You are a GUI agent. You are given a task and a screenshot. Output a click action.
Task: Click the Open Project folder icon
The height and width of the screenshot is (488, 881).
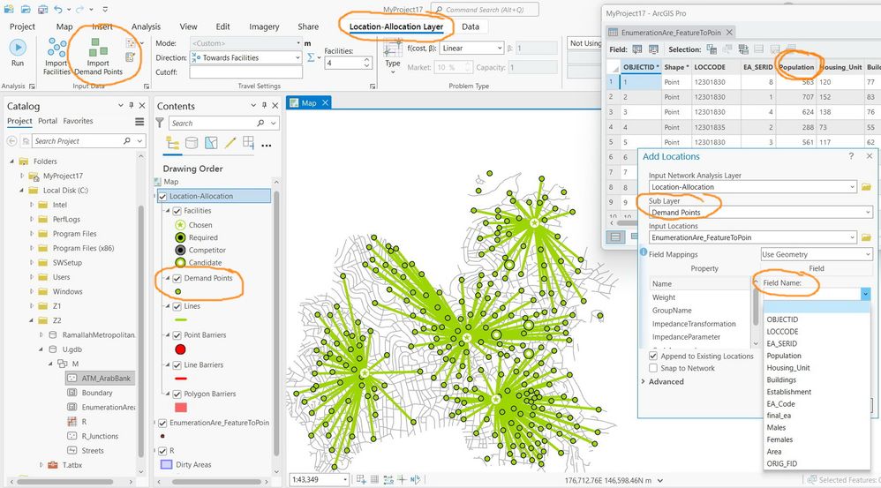pos(26,10)
